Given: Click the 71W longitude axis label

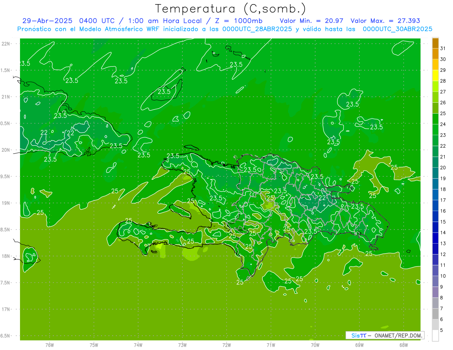Looking at the screenshot, I should [271, 345].
